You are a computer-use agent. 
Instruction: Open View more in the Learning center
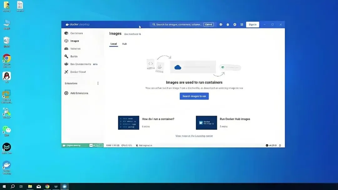pyautogui.click(x=194, y=136)
